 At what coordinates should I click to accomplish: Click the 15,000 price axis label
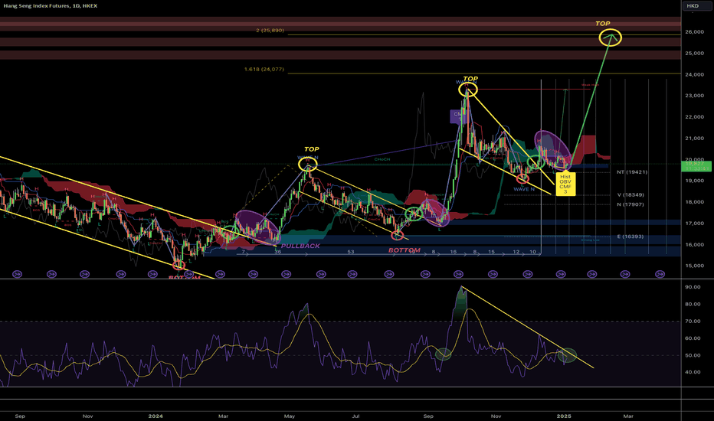[693, 266]
